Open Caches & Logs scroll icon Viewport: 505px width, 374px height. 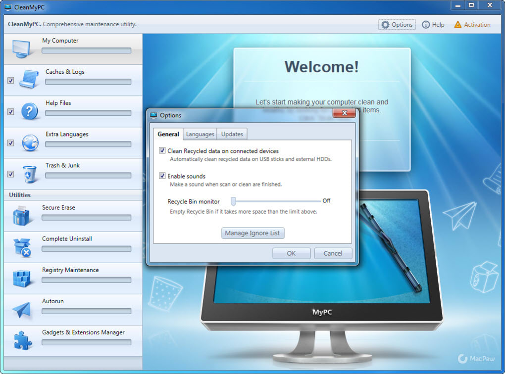(x=29, y=79)
